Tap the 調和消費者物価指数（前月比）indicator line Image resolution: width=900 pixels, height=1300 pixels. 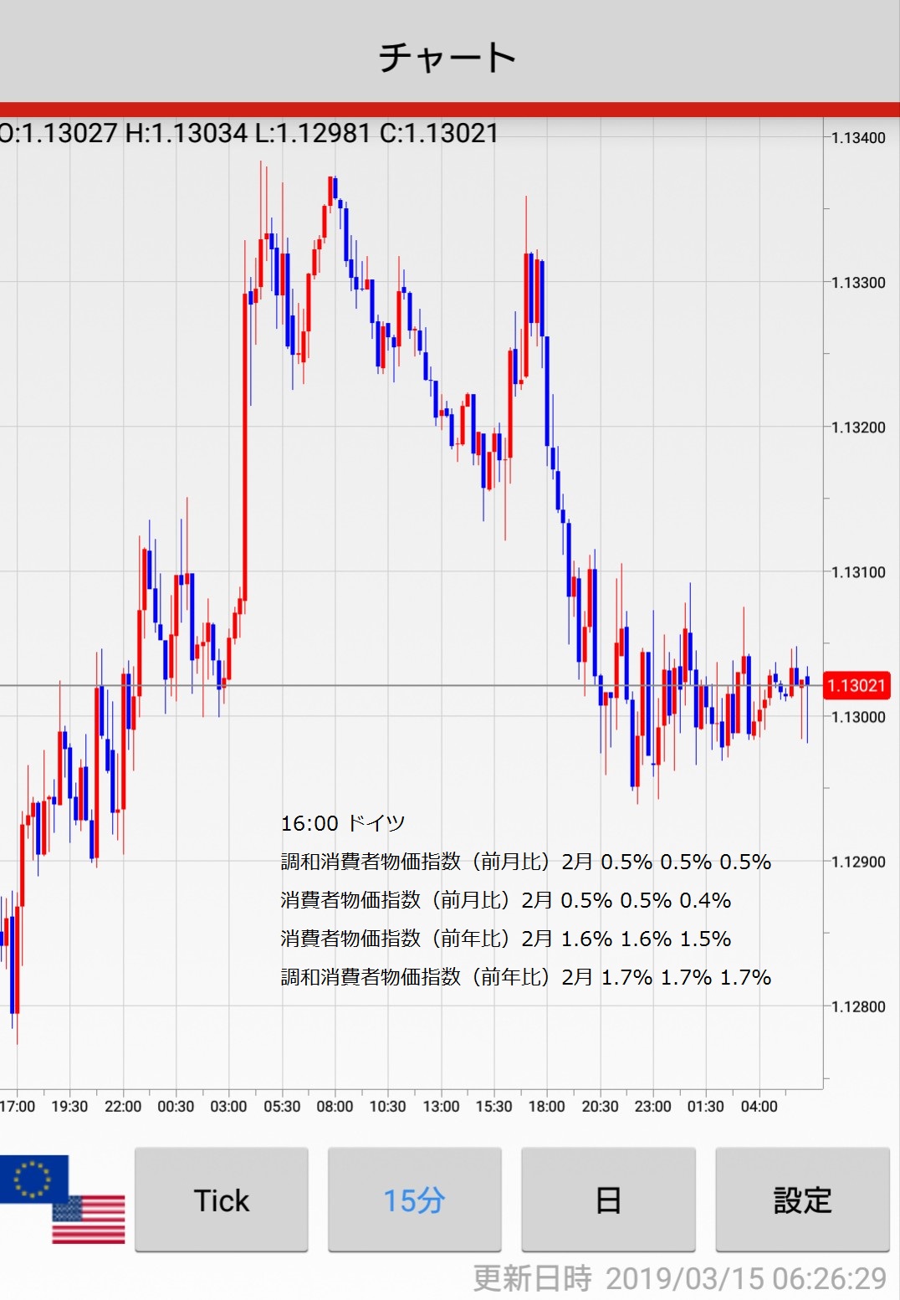pyautogui.click(x=525, y=862)
